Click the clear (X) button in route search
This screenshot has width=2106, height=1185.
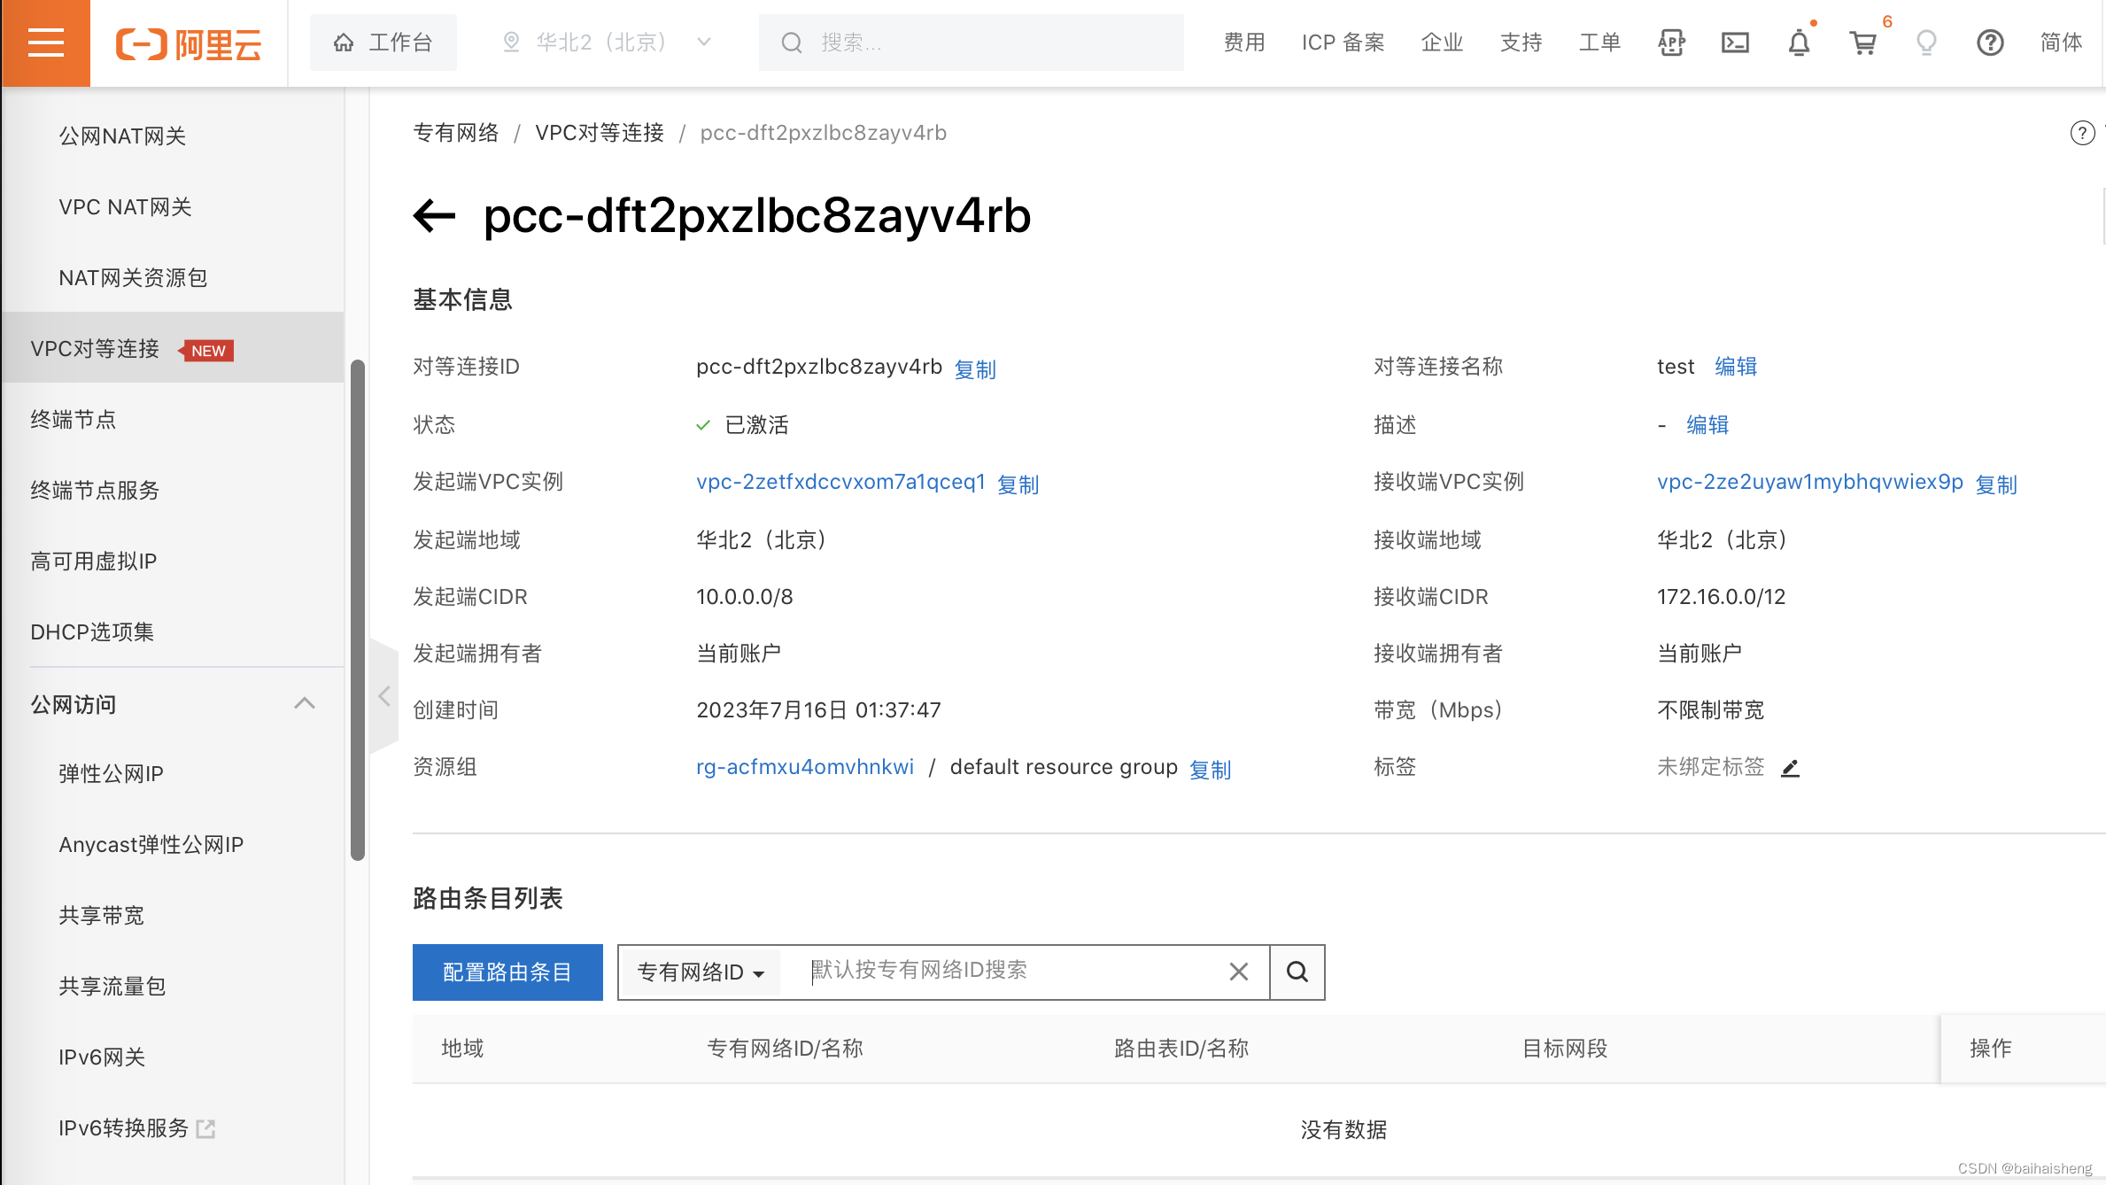point(1240,971)
